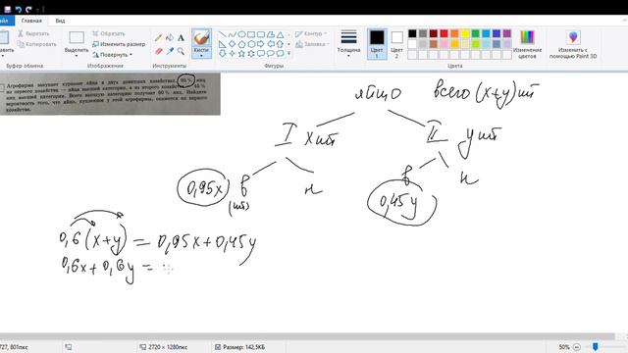Image resolution: width=628 pixels, height=353 pixels.
Task: Choose the Oval callout shape
Action: [271, 53]
